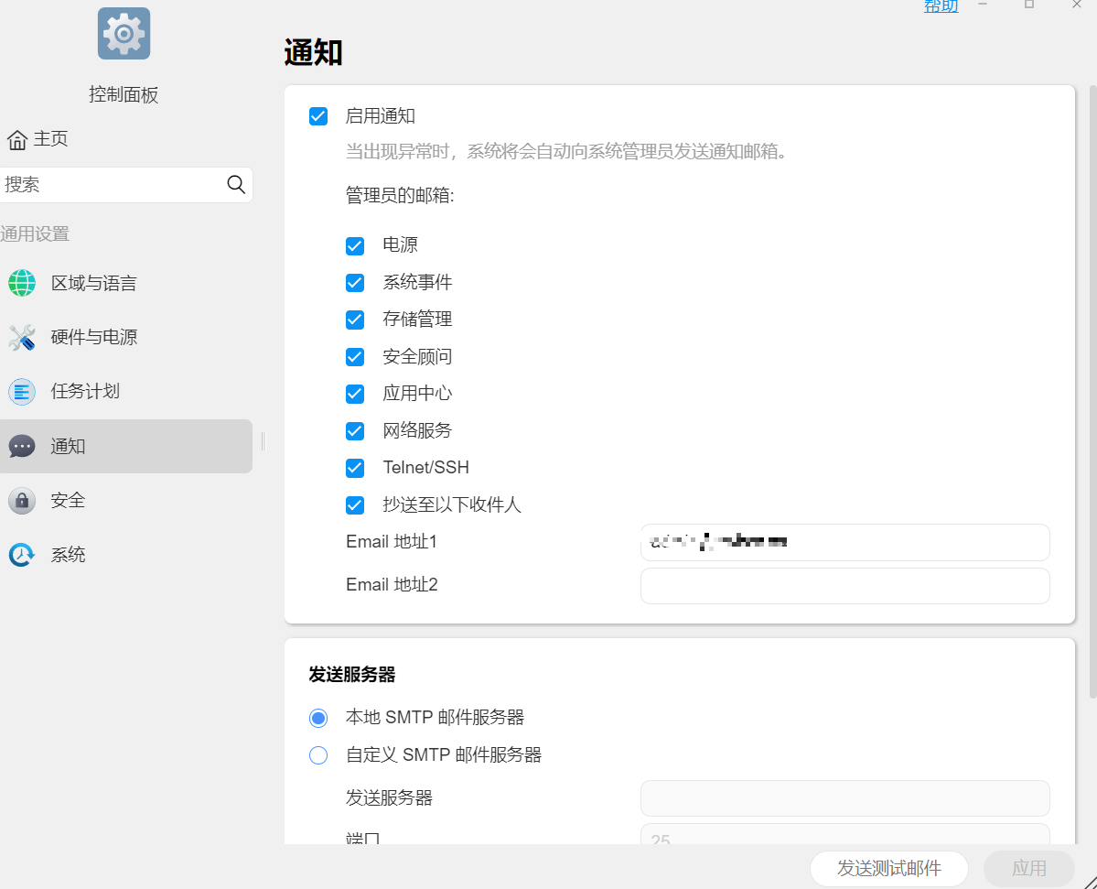Open 任务计划 list icon
Image resolution: width=1097 pixels, height=889 pixels.
click(22, 392)
